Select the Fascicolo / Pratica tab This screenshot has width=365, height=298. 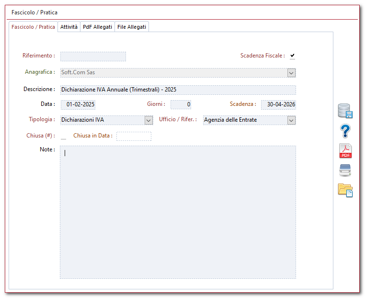click(x=33, y=27)
